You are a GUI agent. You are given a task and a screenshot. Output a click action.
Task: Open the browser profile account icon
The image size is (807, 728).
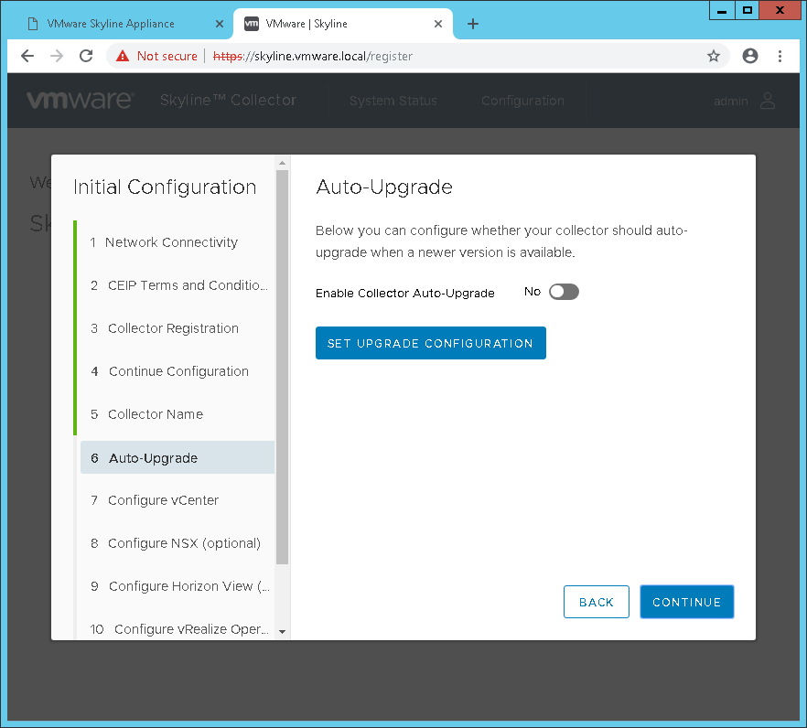(750, 56)
